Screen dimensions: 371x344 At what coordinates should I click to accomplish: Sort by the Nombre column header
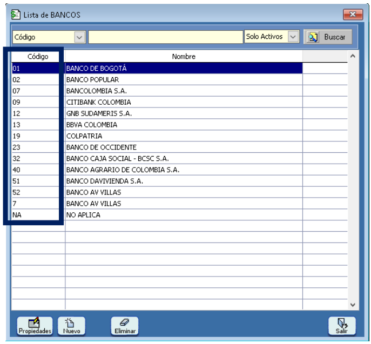[x=184, y=57]
